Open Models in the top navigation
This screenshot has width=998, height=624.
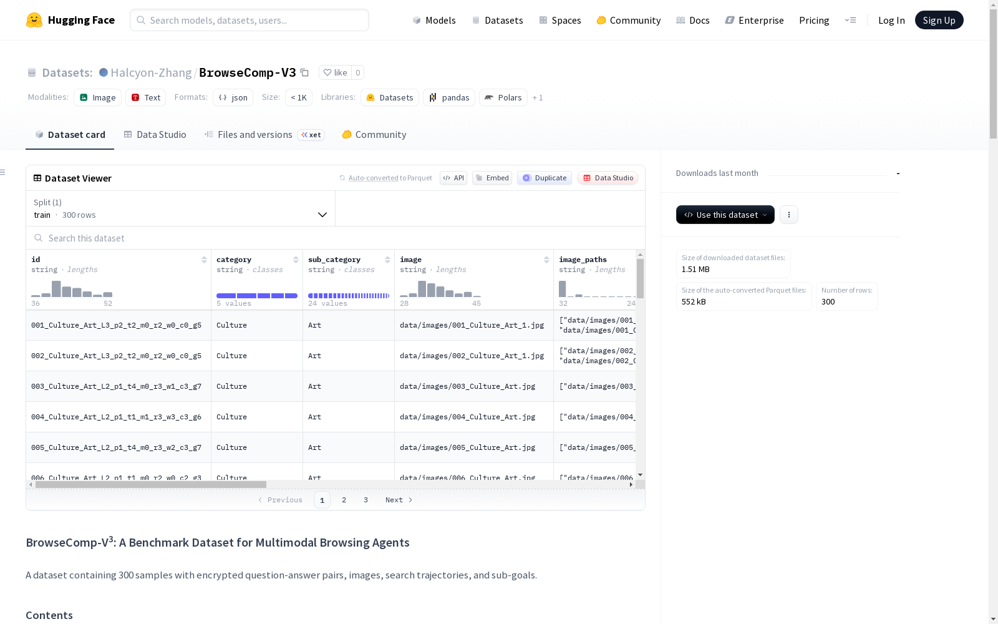434,20
